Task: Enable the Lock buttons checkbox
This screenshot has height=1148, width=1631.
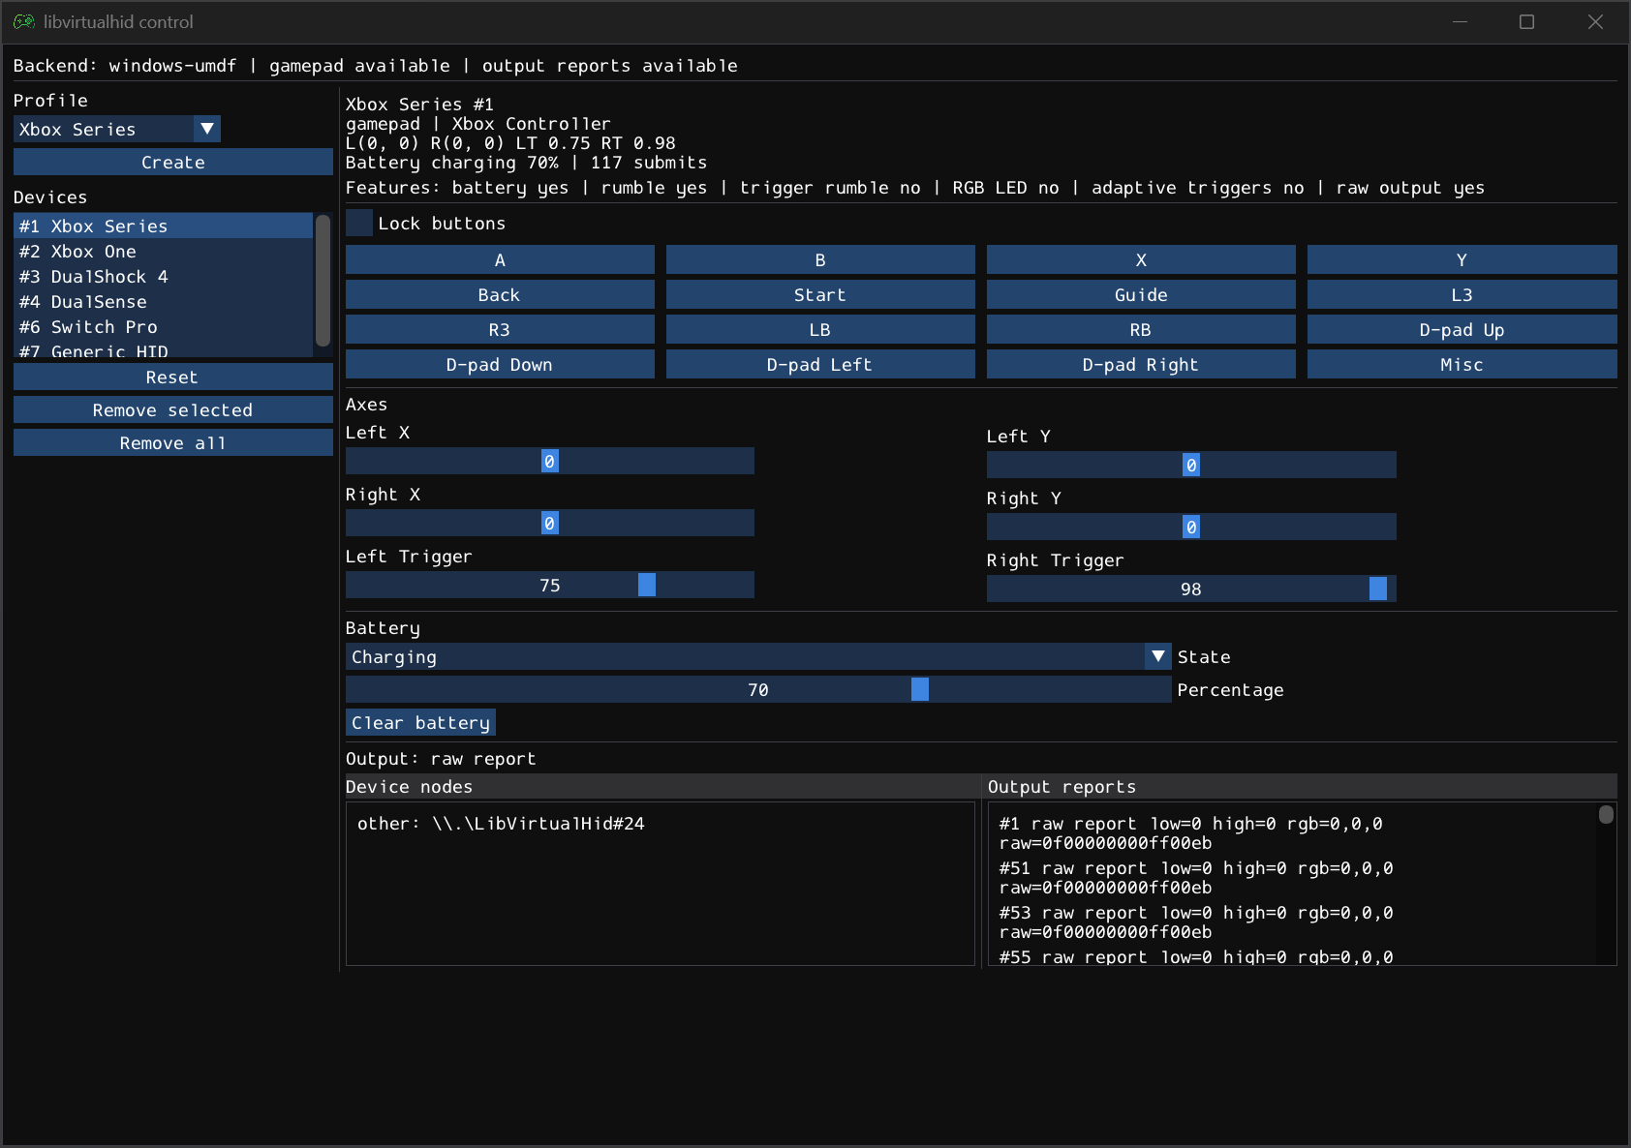Action: click(359, 223)
